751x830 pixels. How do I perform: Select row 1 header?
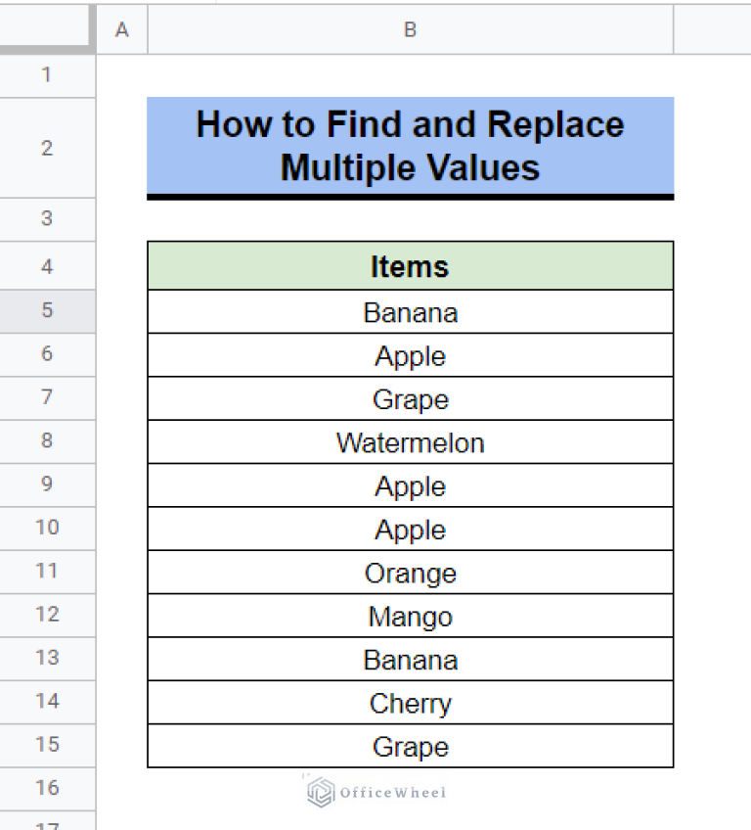(47, 74)
